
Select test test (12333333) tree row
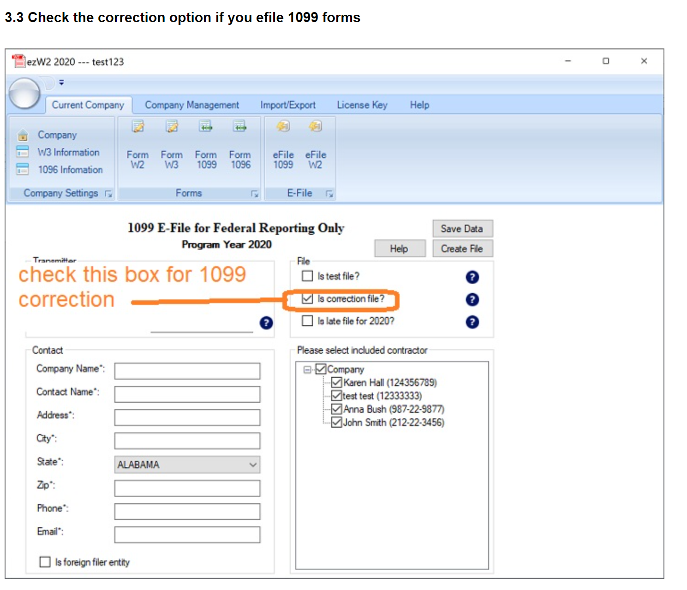coord(382,396)
